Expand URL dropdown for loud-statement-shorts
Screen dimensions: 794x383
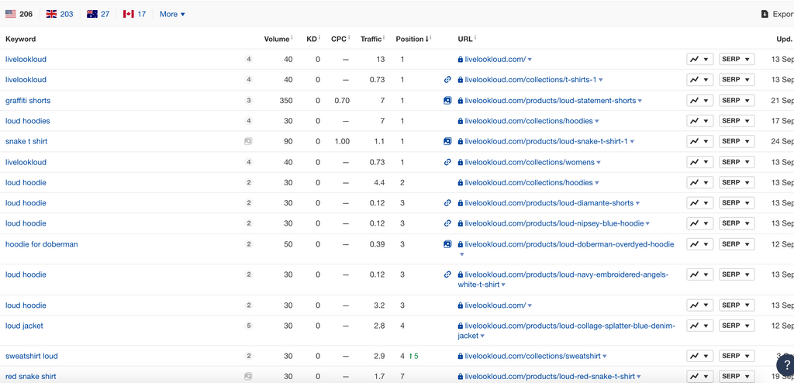[x=640, y=102]
